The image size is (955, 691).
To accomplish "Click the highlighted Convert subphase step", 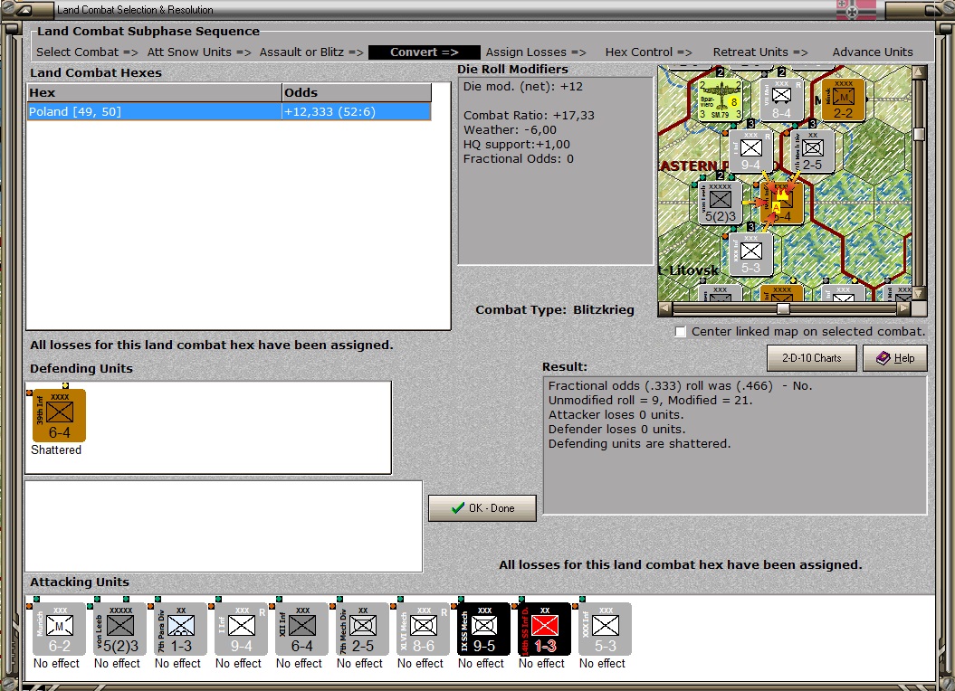I will (425, 52).
